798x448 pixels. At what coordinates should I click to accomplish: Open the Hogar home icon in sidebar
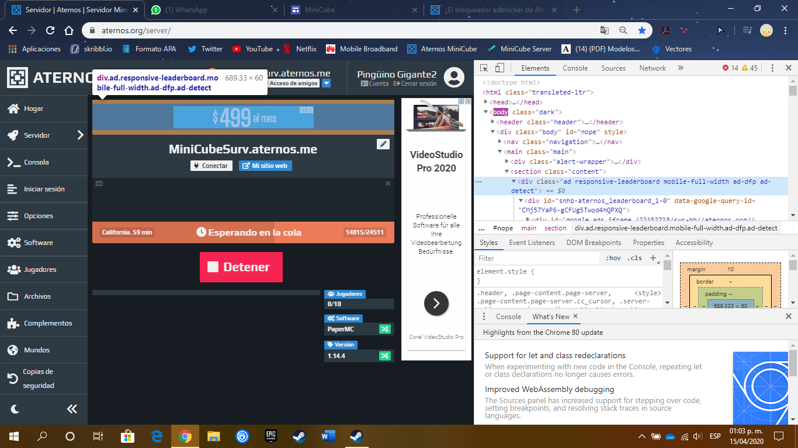click(13, 108)
